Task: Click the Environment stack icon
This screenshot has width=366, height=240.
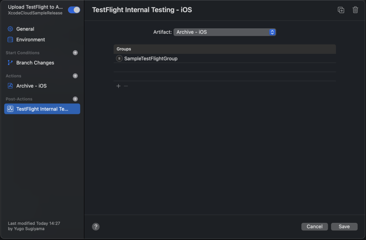Action: pos(10,40)
